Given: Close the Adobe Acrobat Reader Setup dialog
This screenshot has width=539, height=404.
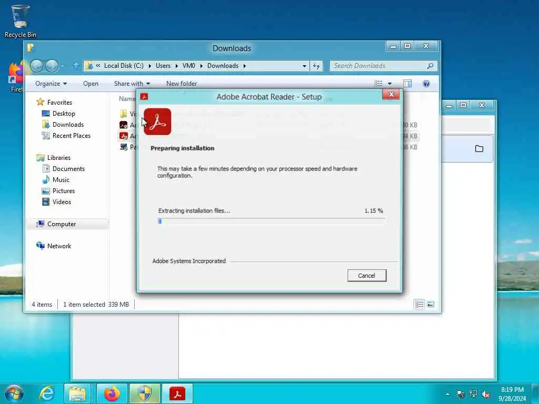Looking at the screenshot, I should tap(391, 95).
